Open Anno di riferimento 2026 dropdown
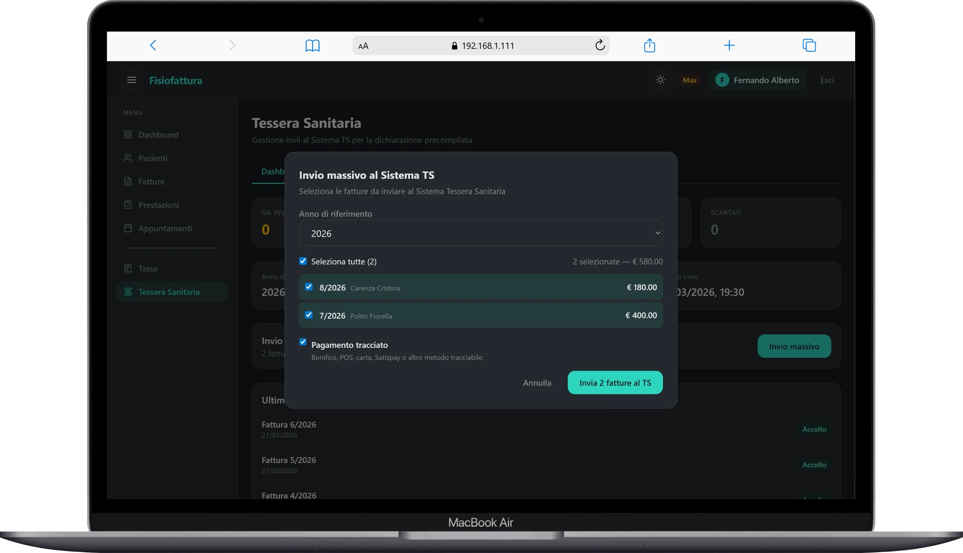This screenshot has width=963, height=553. 480,233
